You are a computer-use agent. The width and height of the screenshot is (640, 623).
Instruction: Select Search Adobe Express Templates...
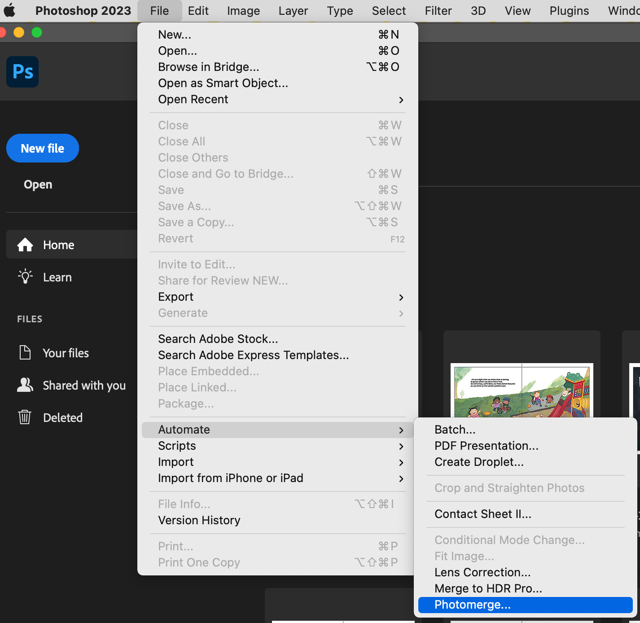pos(278,355)
